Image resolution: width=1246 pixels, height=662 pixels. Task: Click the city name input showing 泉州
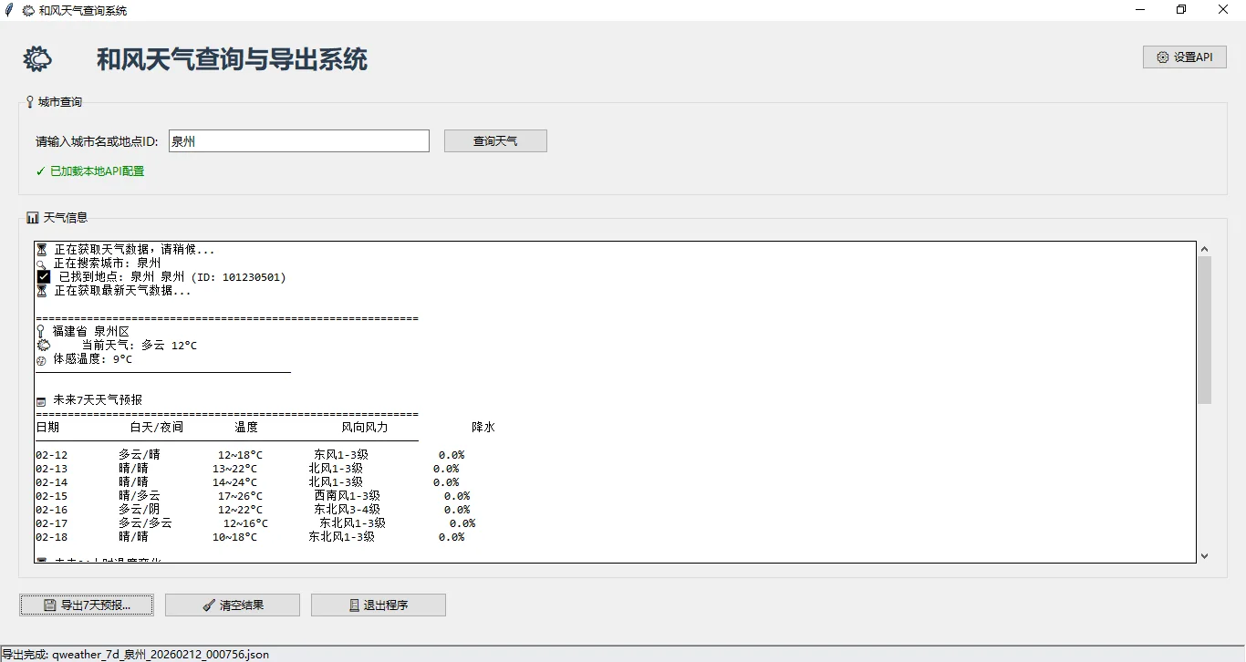(x=298, y=140)
